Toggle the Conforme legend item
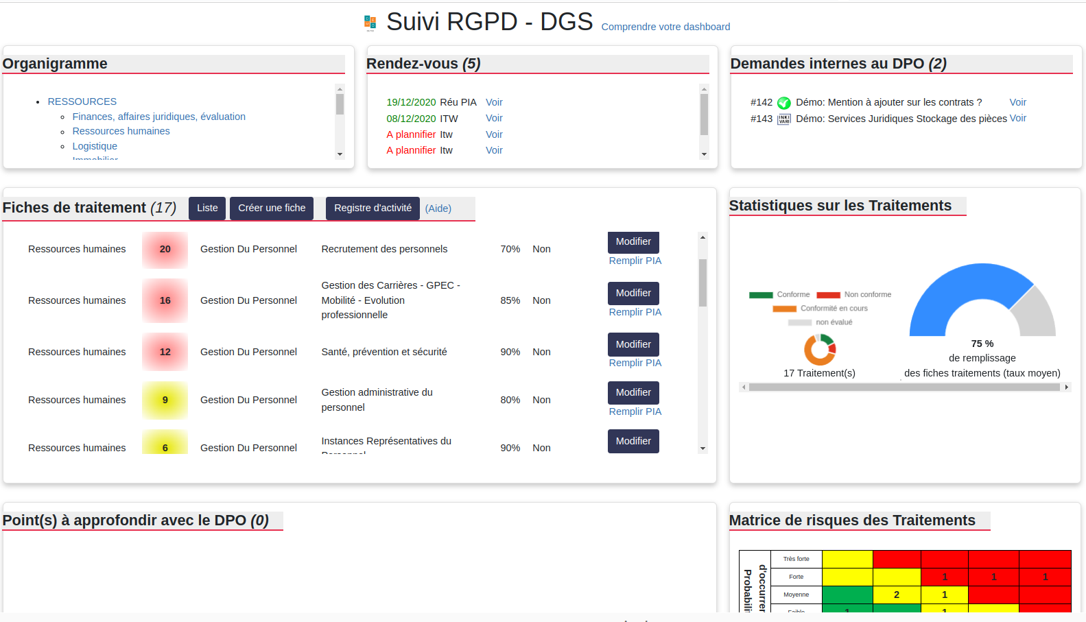This screenshot has height=622, width=1086. tap(780, 295)
